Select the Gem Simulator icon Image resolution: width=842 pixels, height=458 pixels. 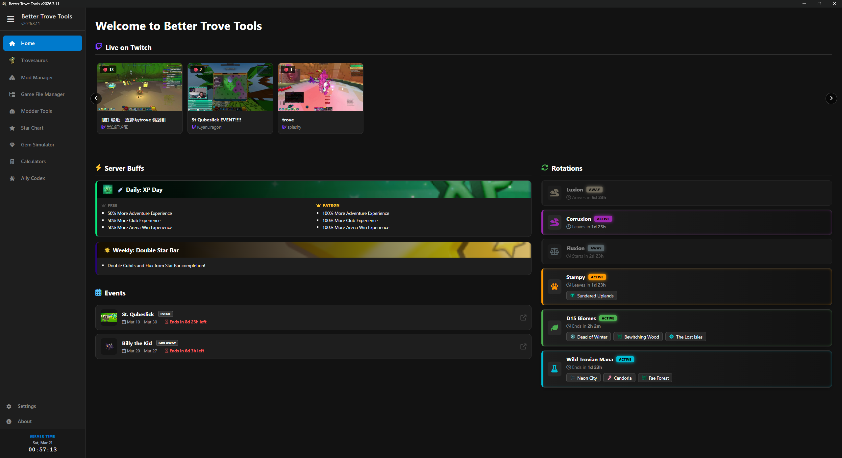click(x=12, y=145)
